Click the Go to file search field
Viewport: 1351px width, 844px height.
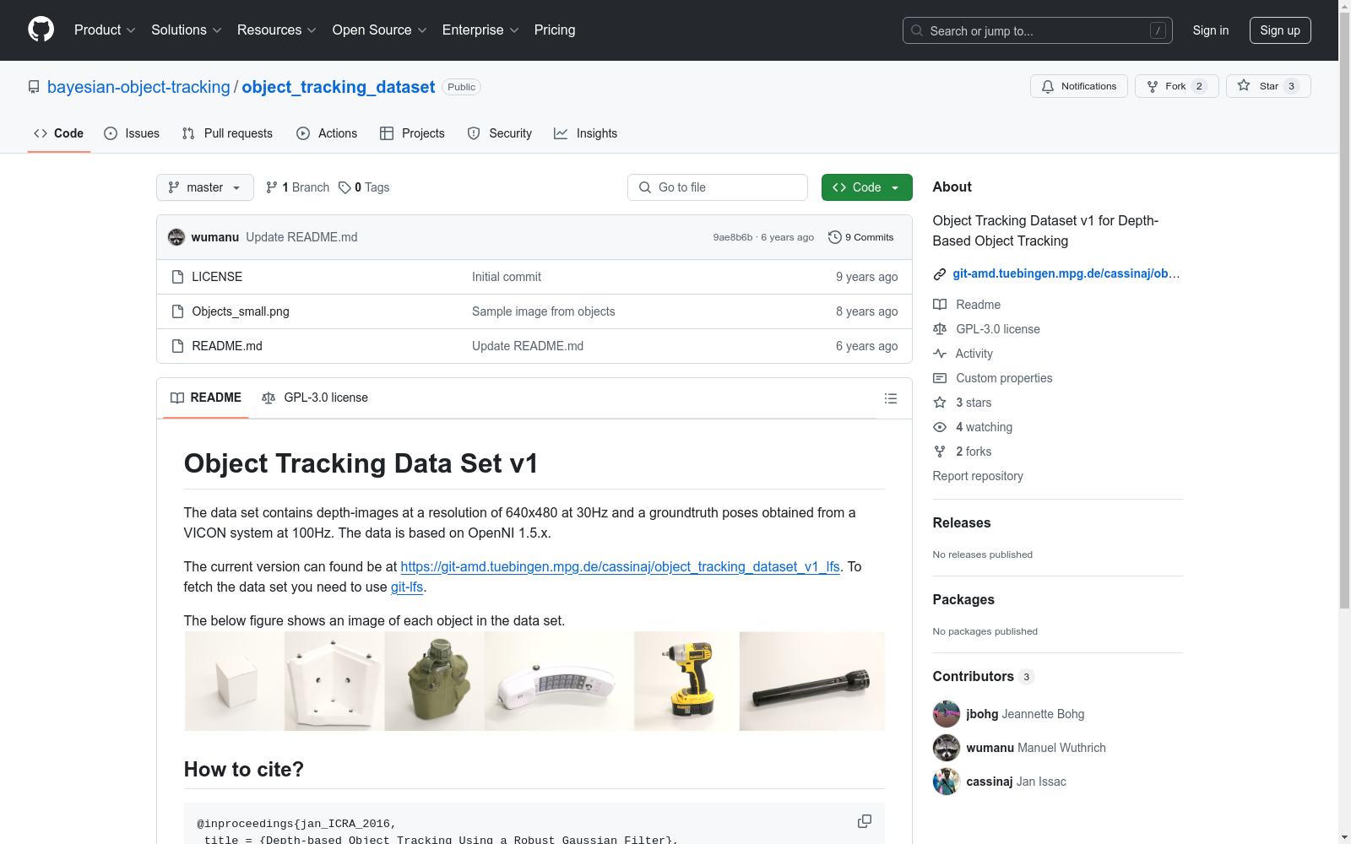click(x=718, y=187)
